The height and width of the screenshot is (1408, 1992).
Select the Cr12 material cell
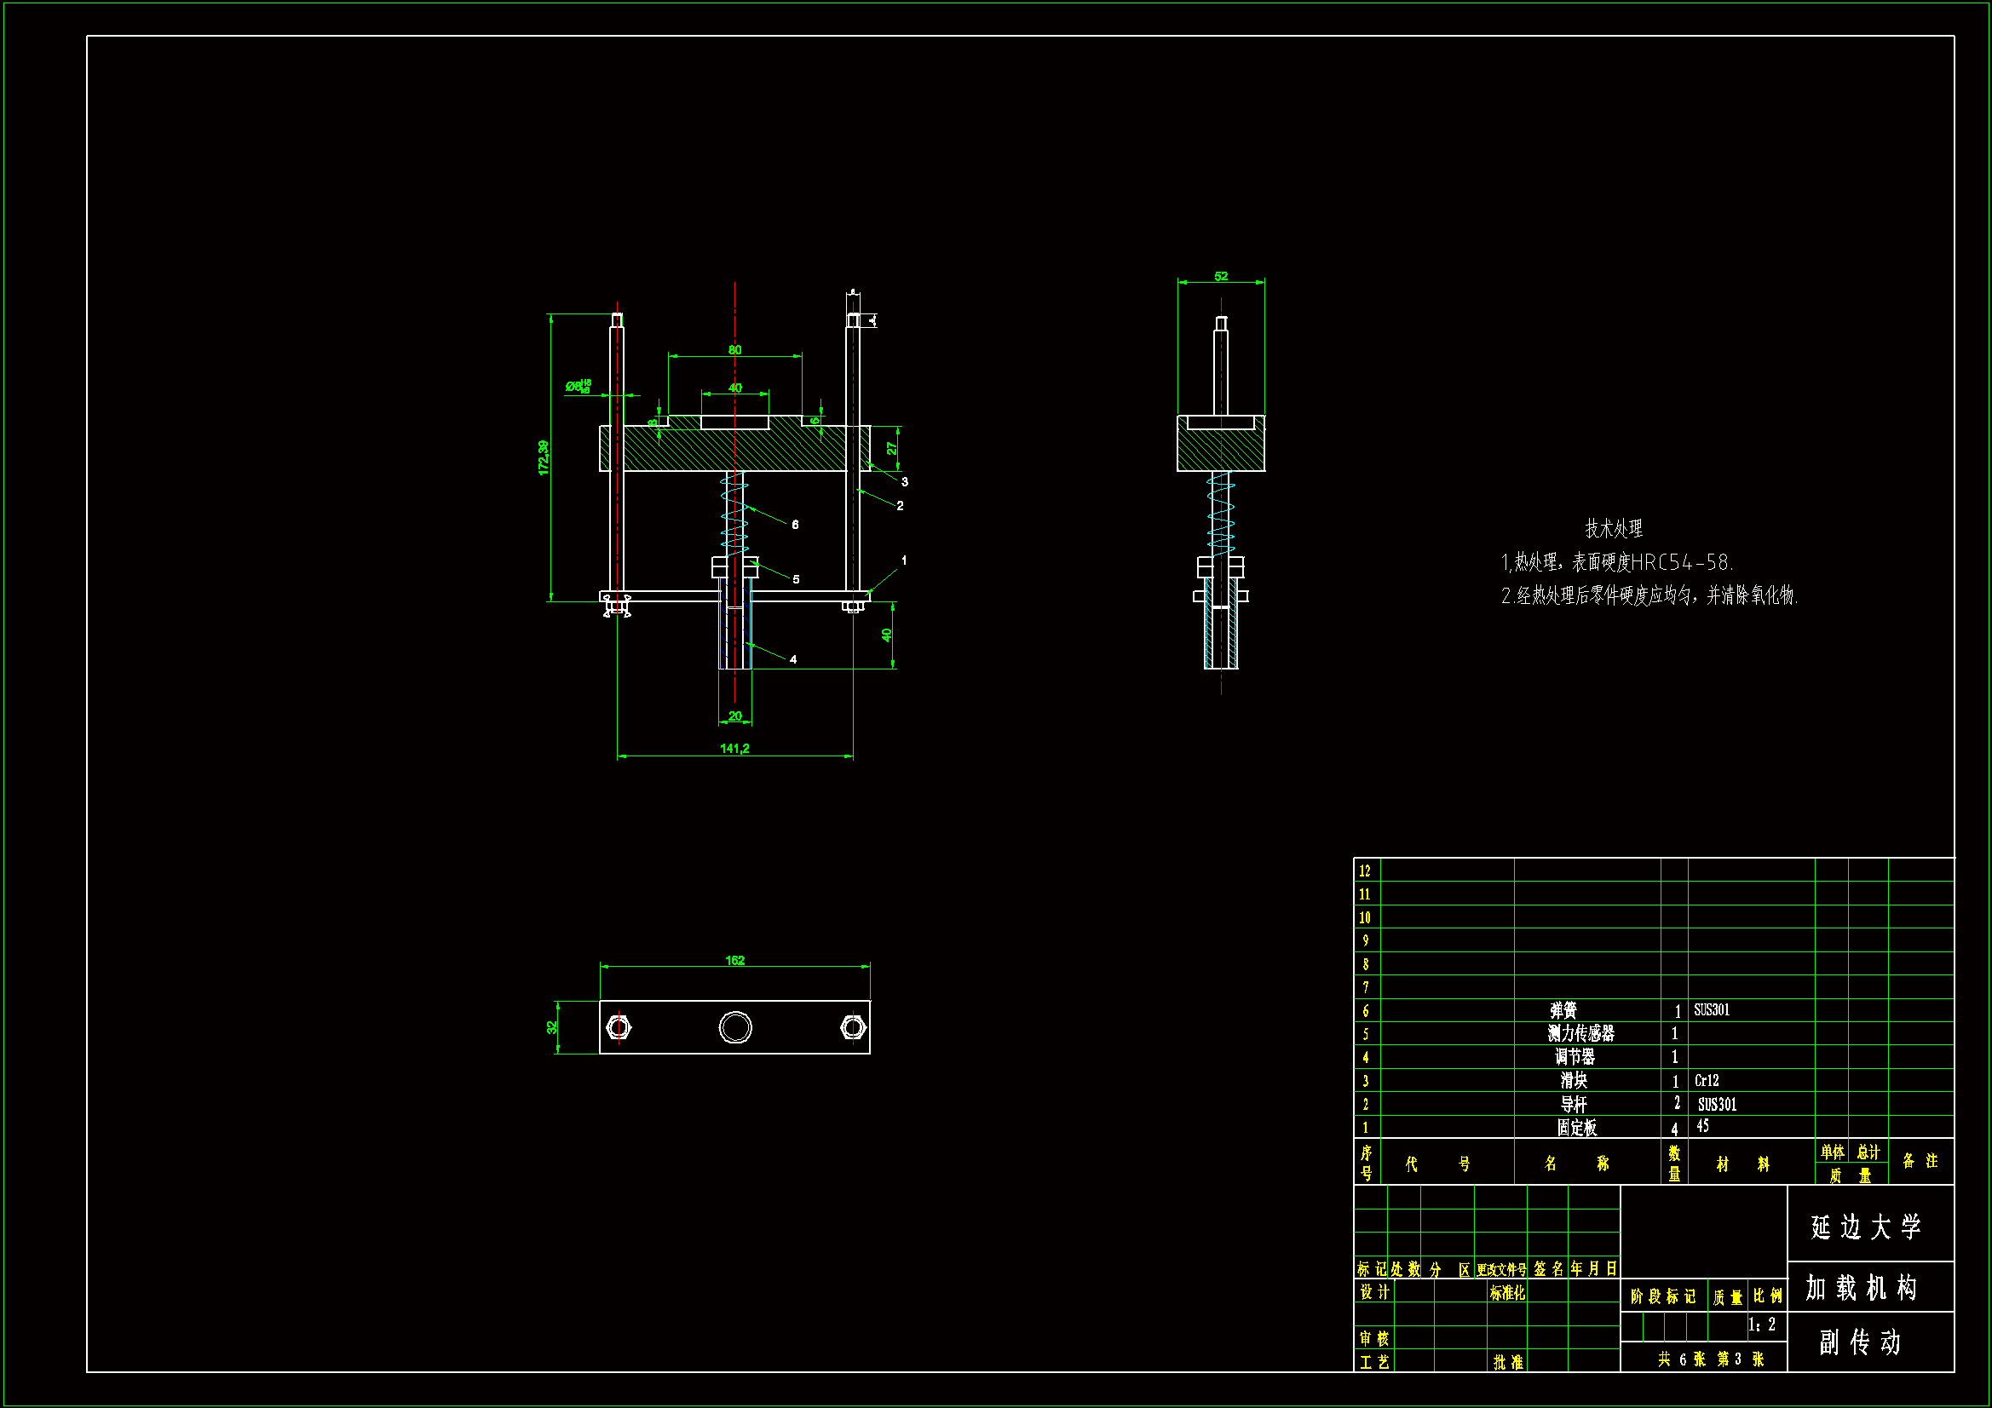click(x=1707, y=1081)
